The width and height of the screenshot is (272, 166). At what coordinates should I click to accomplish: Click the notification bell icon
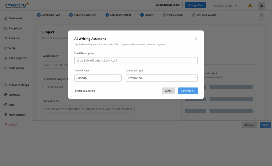pos(261,6)
